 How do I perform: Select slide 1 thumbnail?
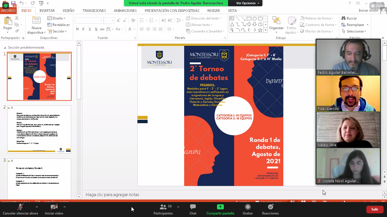pos(39,76)
